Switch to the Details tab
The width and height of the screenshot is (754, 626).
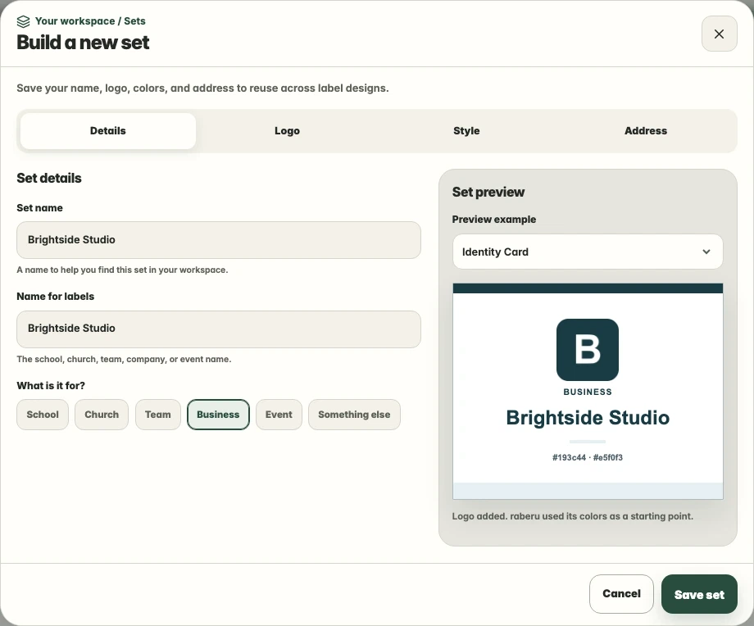(107, 131)
